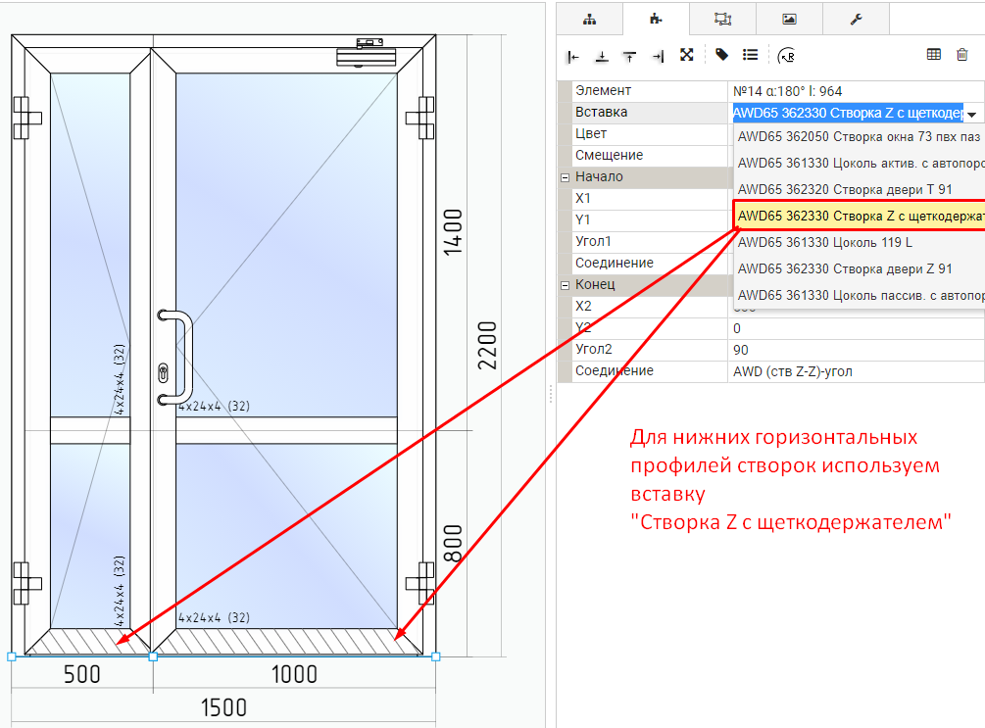Screen dimensions: 985x728
Task: Select the upper right door hinge
Action: (x=419, y=118)
